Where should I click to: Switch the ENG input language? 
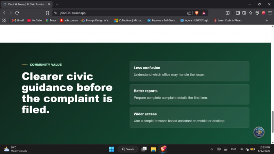(x=234, y=149)
